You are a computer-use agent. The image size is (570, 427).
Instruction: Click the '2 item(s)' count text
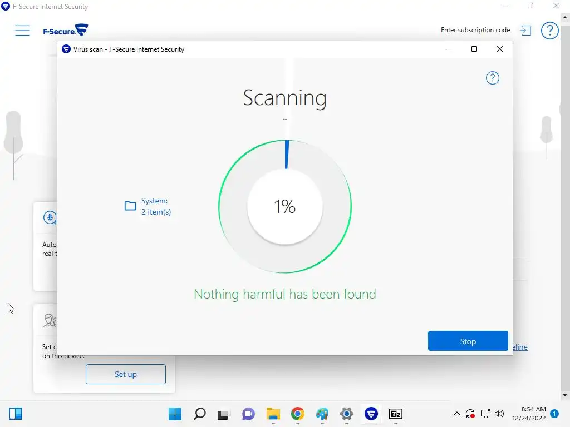click(x=156, y=212)
